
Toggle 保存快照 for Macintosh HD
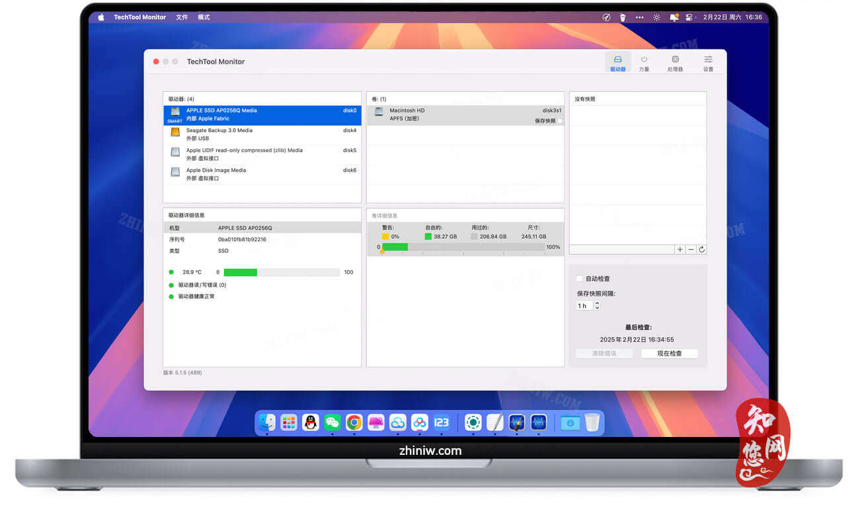coord(559,120)
